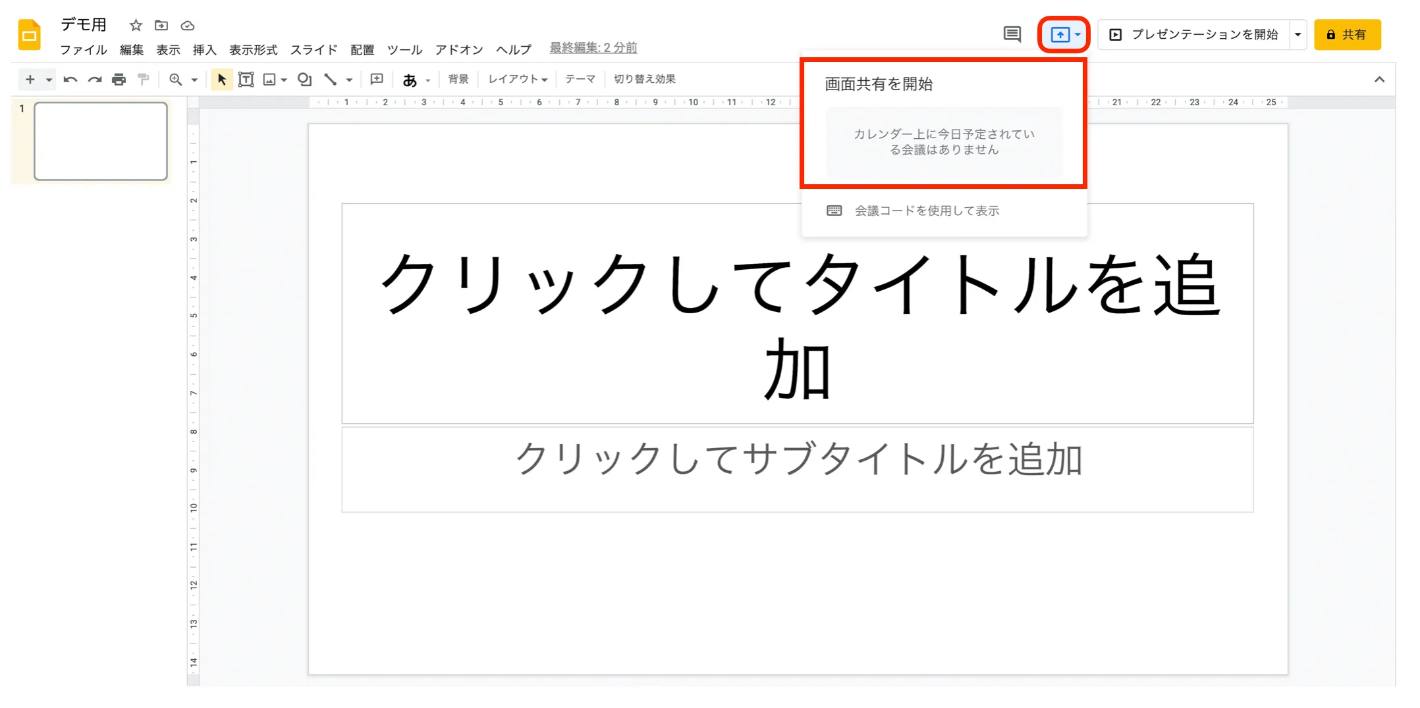The image size is (1420, 708).
Task: Open 切り替え効果 transition settings
Action: (645, 79)
